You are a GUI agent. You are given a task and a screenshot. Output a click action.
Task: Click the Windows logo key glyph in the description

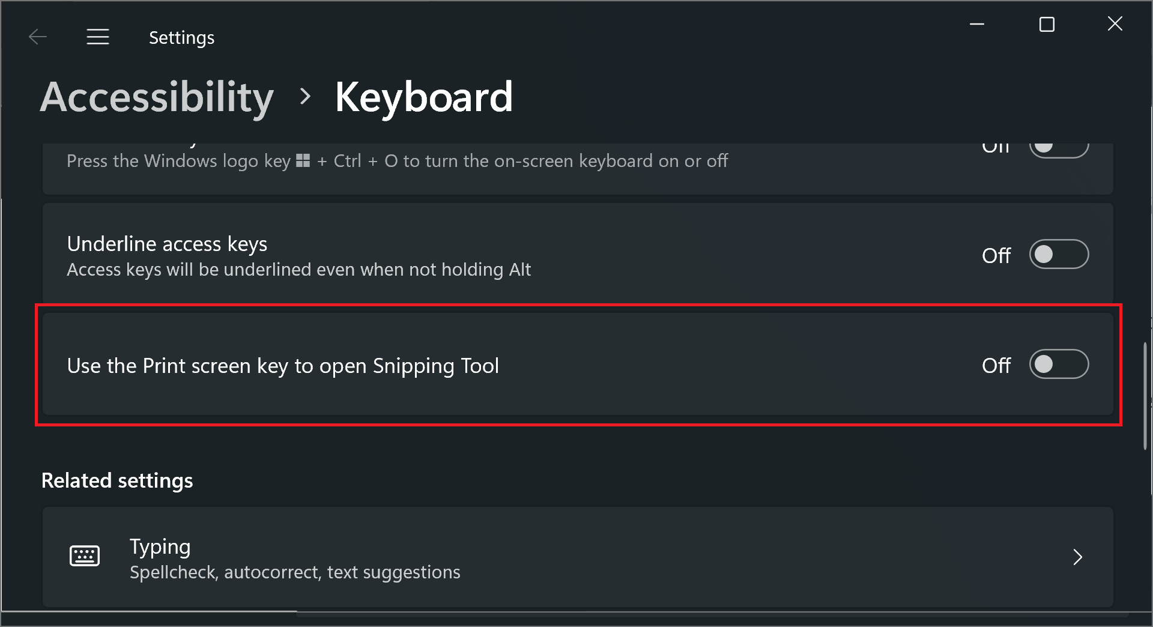pyautogui.click(x=303, y=160)
